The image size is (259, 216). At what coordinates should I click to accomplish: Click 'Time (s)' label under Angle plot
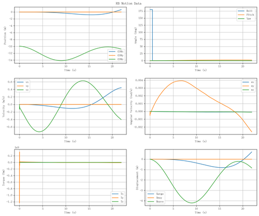201,70
